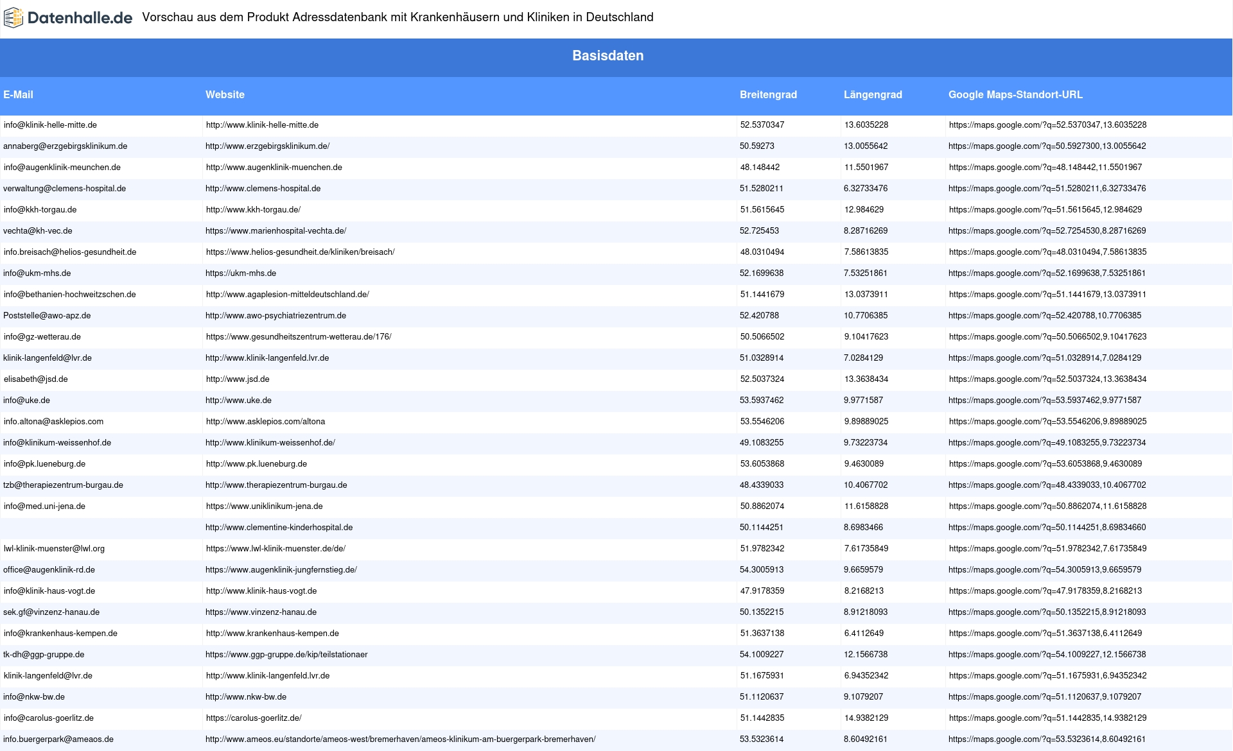Select the E-Mail column header
The image size is (1233, 751).
click(18, 94)
